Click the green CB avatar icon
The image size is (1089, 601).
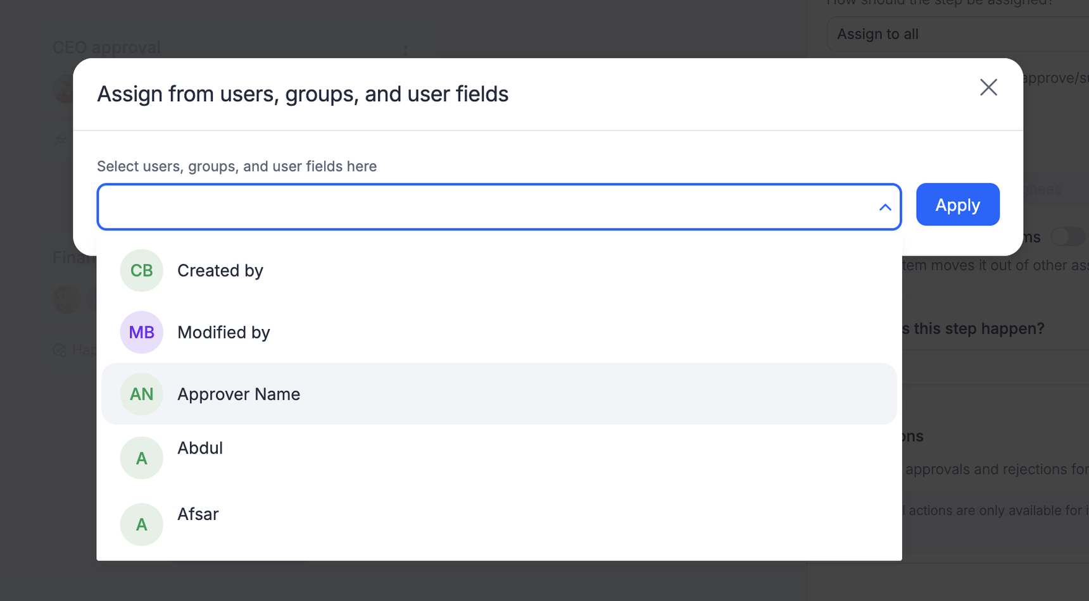click(x=142, y=271)
